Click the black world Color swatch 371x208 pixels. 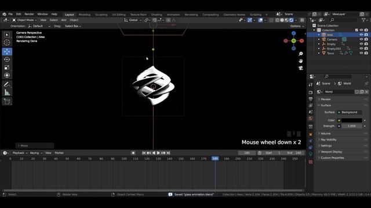coord(352,120)
